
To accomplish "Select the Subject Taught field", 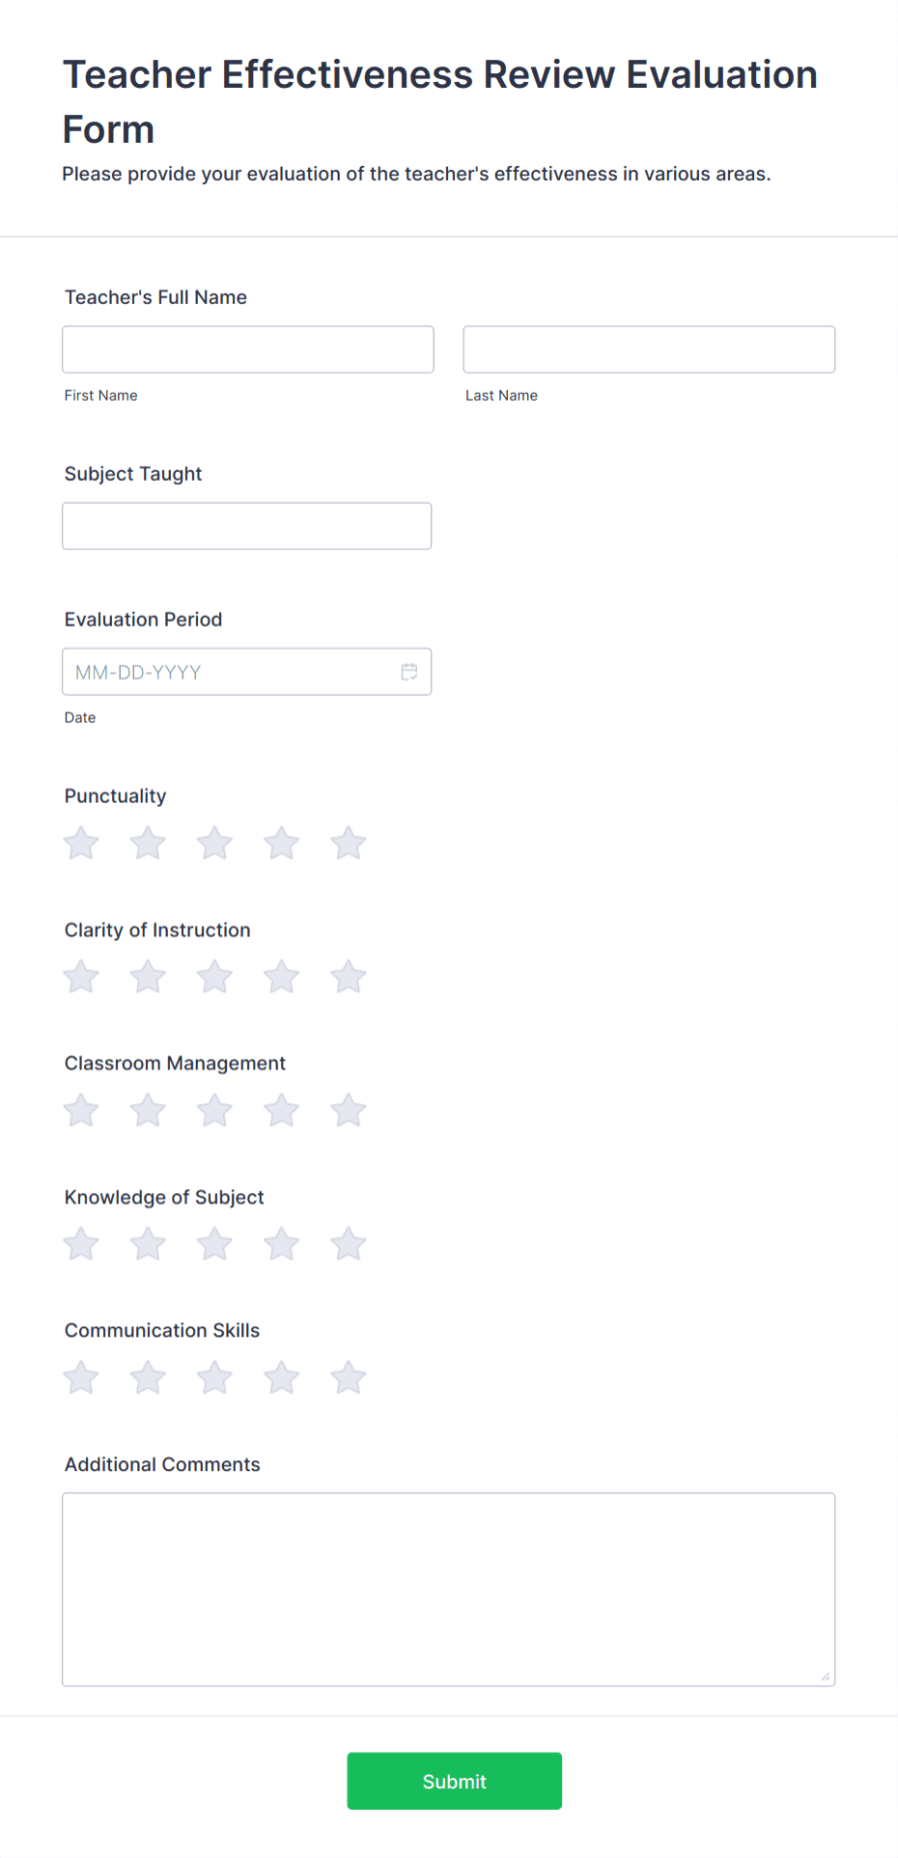I will click(x=246, y=525).
